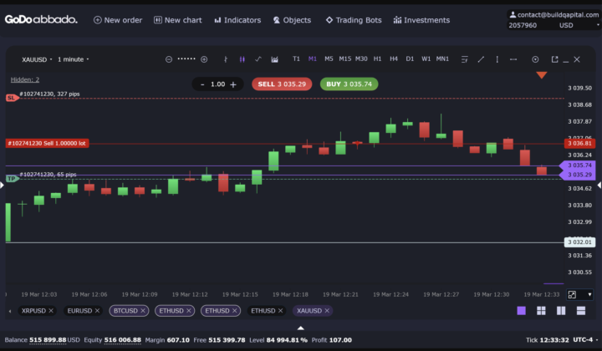The height and width of the screenshot is (351, 602).
Task: Pop out the chart into a new window
Action: pos(555,59)
